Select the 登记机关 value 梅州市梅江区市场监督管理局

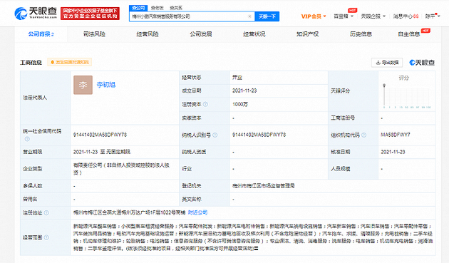[263, 186]
